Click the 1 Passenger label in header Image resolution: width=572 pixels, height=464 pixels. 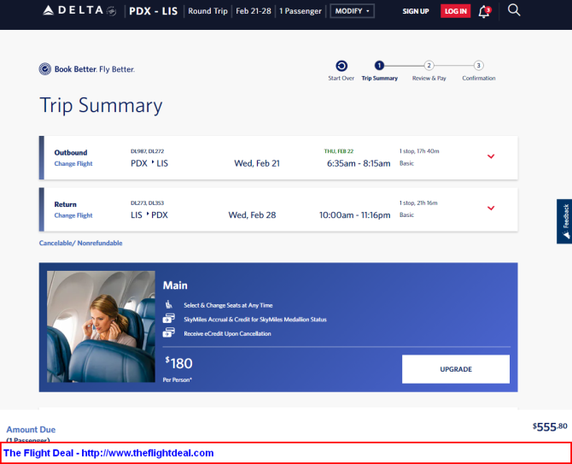(x=301, y=11)
